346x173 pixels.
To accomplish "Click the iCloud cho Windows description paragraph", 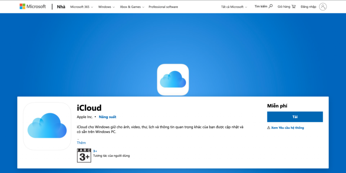I will tap(160, 129).
